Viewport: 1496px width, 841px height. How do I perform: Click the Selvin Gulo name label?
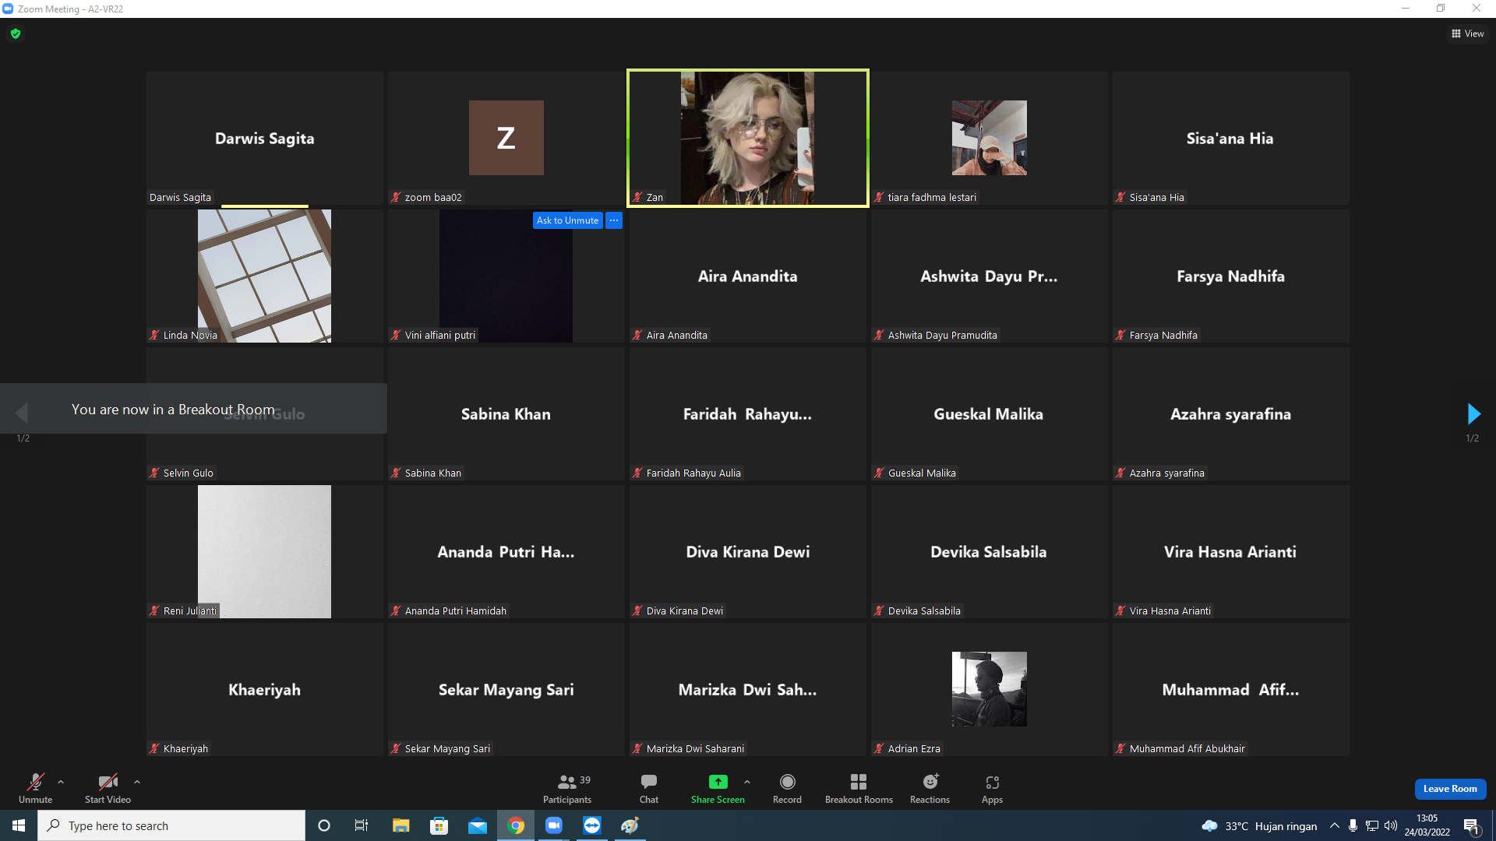188,473
